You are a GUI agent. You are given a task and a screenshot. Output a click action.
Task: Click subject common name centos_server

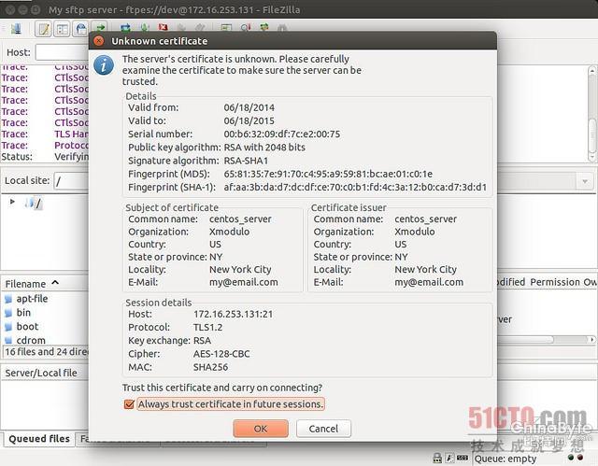coord(240,219)
